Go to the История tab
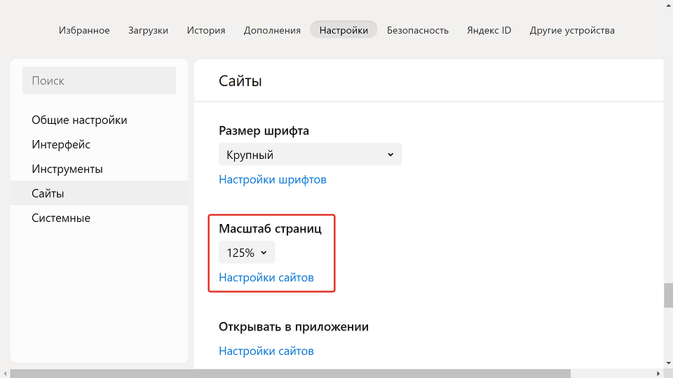The image size is (673, 378). point(205,30)
